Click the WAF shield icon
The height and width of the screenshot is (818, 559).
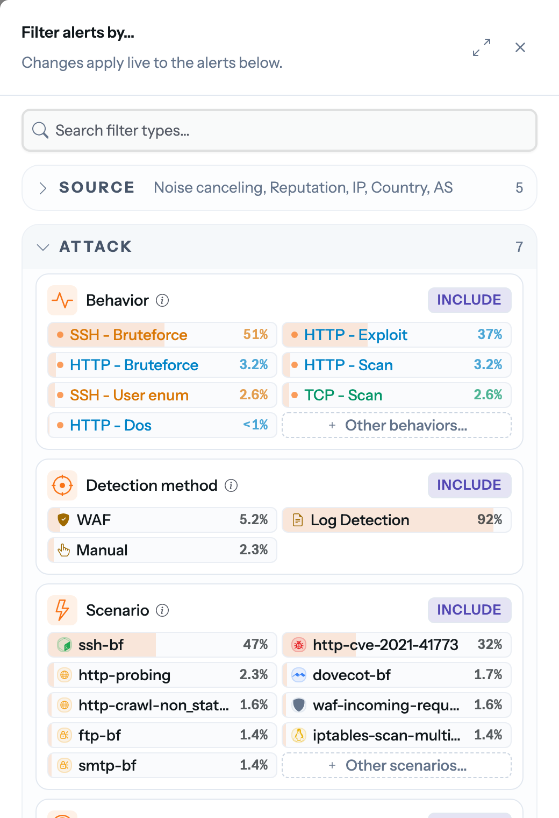[63, 520]
